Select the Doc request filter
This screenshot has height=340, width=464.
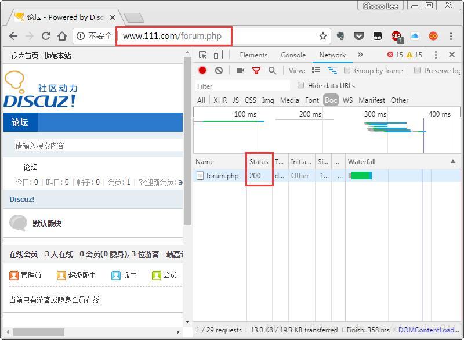tap(331, 100)
